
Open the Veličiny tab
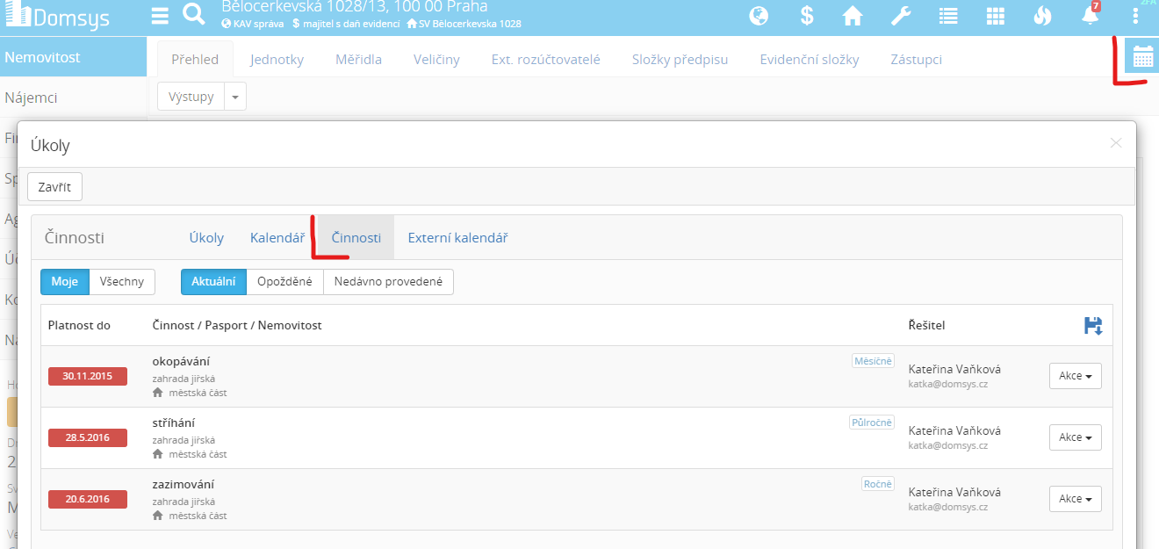coord(436,60)
